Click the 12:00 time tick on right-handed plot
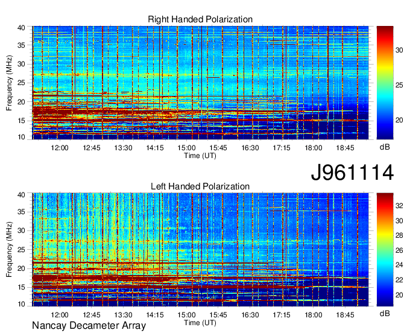 (60, 148)
